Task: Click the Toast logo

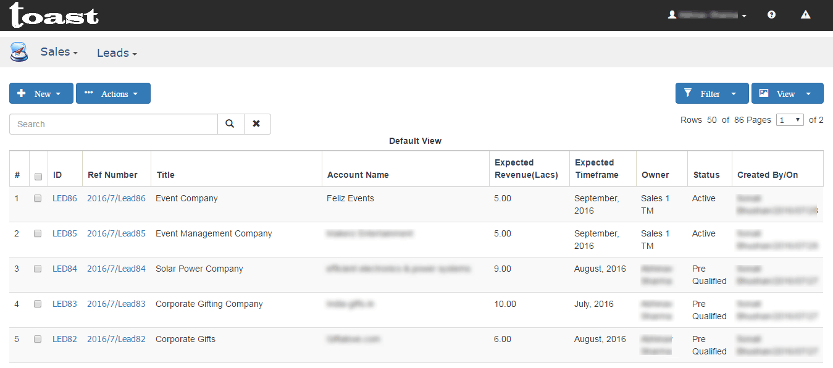Action: tap(54, 15)
